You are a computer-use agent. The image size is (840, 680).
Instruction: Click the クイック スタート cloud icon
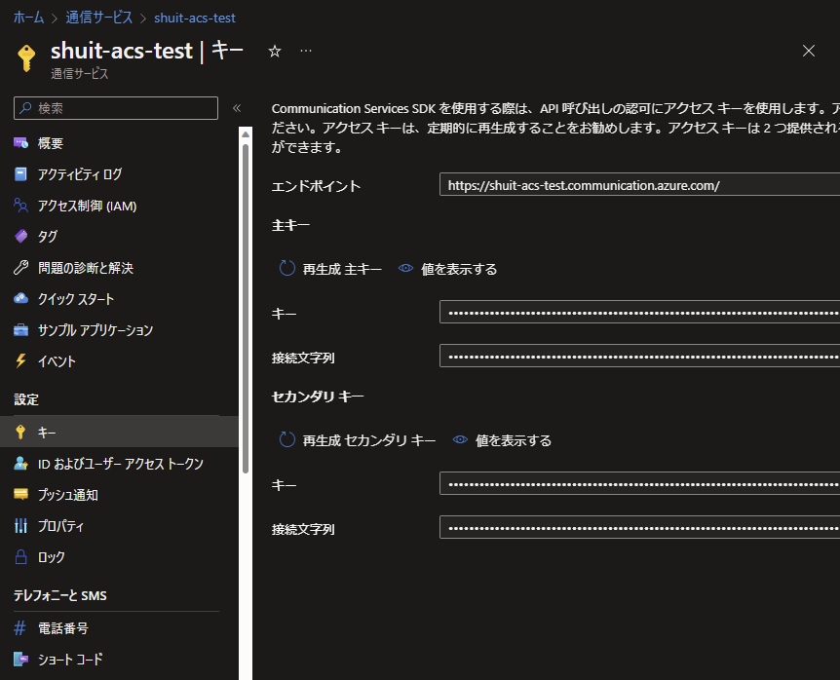coord(20,298)
